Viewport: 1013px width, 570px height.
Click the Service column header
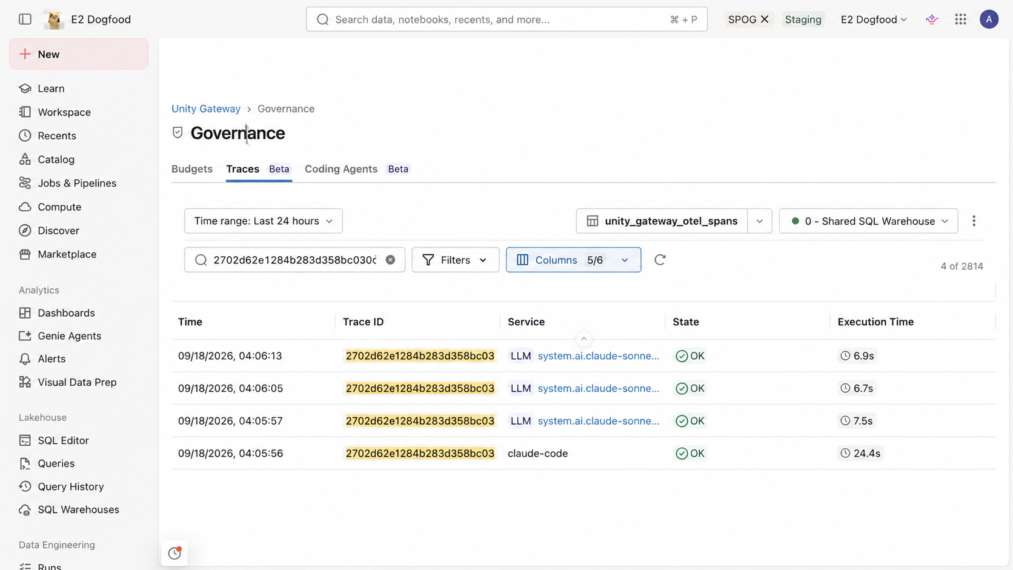pyautogui.click(x=526, y=322)
